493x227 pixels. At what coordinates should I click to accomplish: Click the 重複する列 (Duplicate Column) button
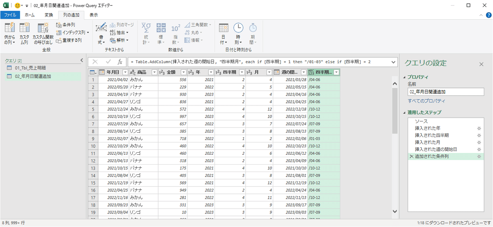[69, 40]
